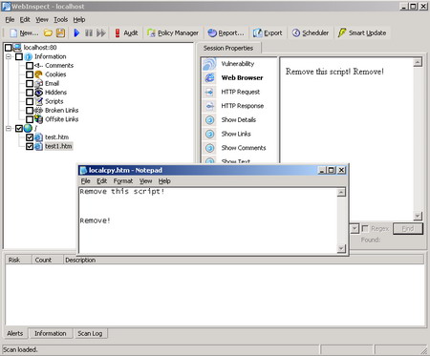Open WebInspect Tools menu
430x356 pixels.
[x=60, y=20]
